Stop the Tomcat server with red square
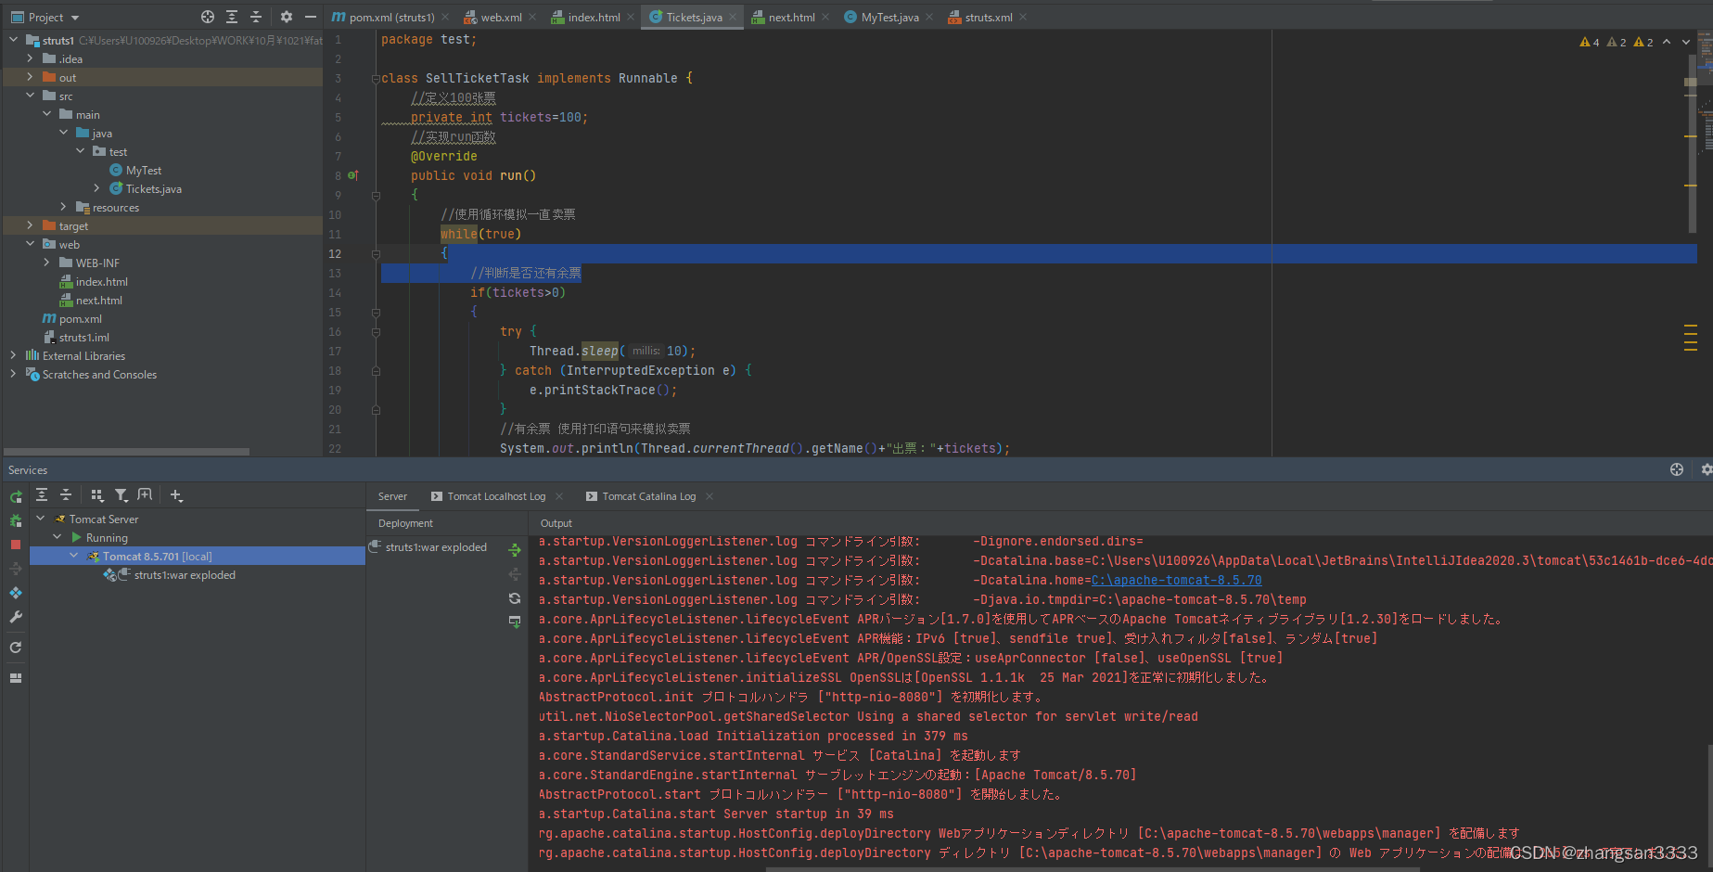The height and width of the screenshot is (872, 1713). [x=16, y=545]
